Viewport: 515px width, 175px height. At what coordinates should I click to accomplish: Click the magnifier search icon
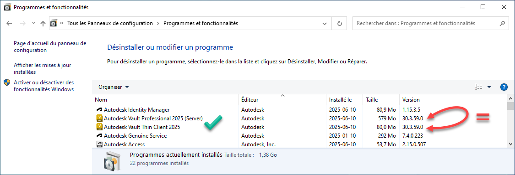coord(502,24)
